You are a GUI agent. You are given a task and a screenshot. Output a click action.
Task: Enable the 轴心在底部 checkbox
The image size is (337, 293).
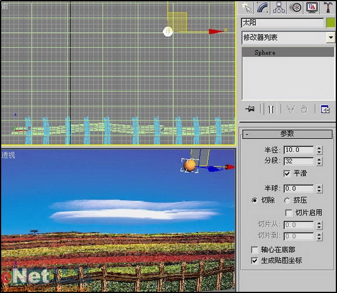(254, 250)
